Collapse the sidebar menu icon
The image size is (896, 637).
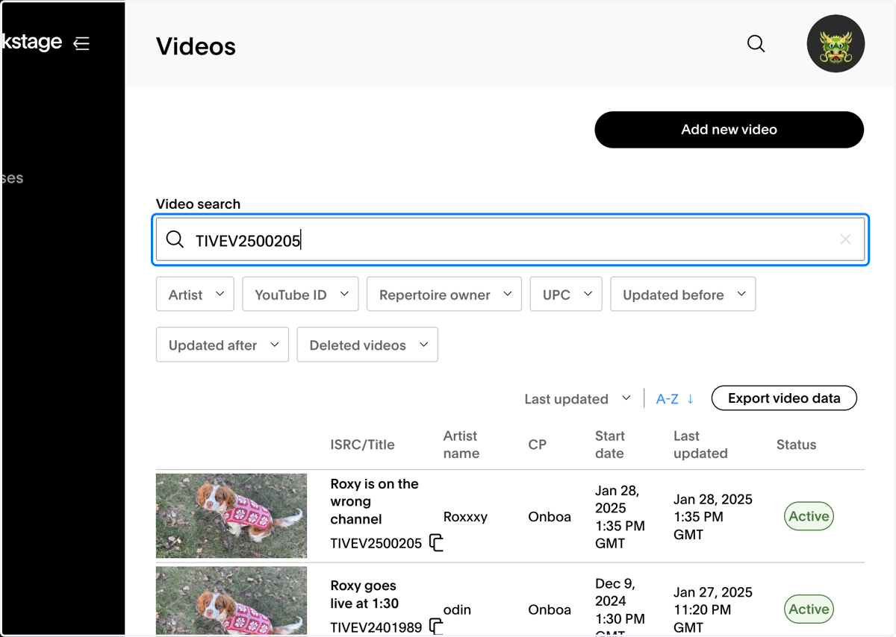click(x=81, y=43)
